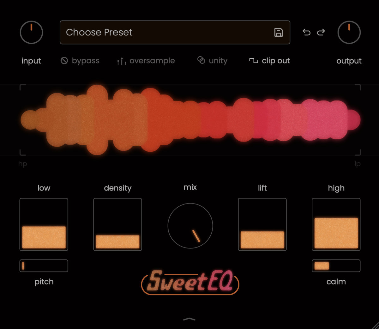The image size is (379, 329).
Task: Click the calm slider bar
Action: (x=336, y=266)
